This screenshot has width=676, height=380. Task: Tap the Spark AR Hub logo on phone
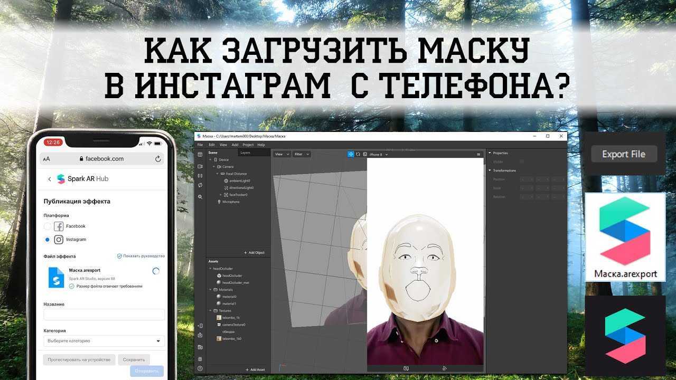click(82, 179)
